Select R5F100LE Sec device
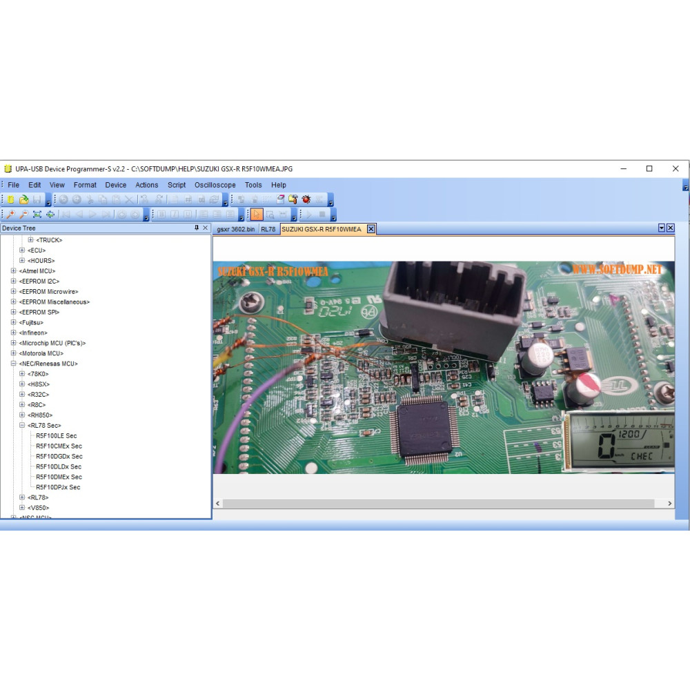Image resolution: width=690 pixels, height=690 pixels. point(57,435)
